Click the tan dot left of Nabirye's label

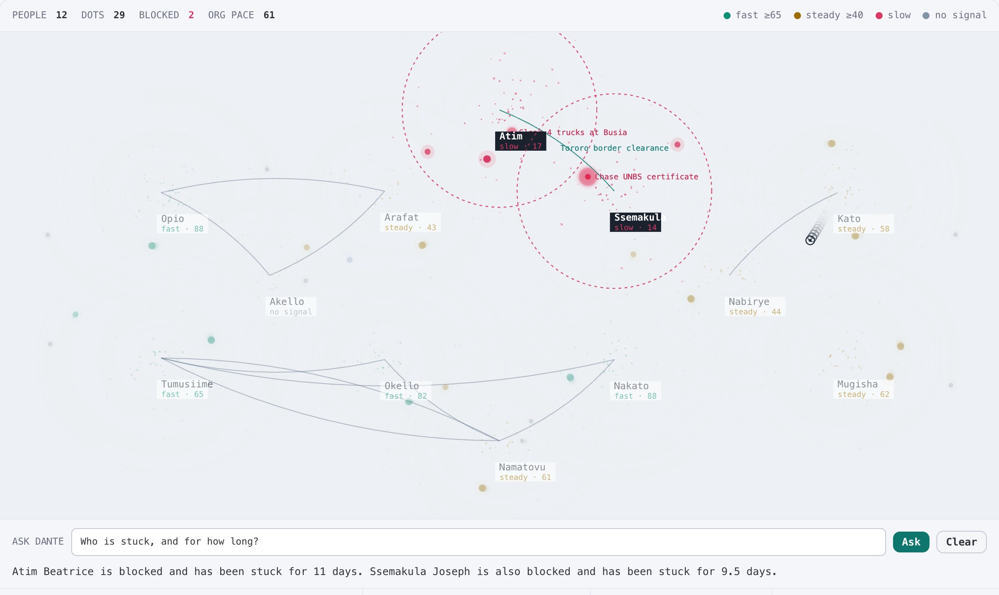point(691,299)
